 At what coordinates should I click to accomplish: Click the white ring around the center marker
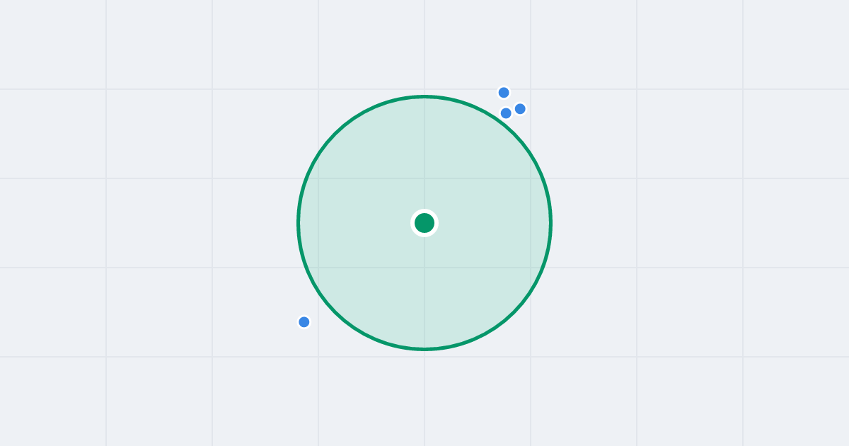(x=424, y=211)
